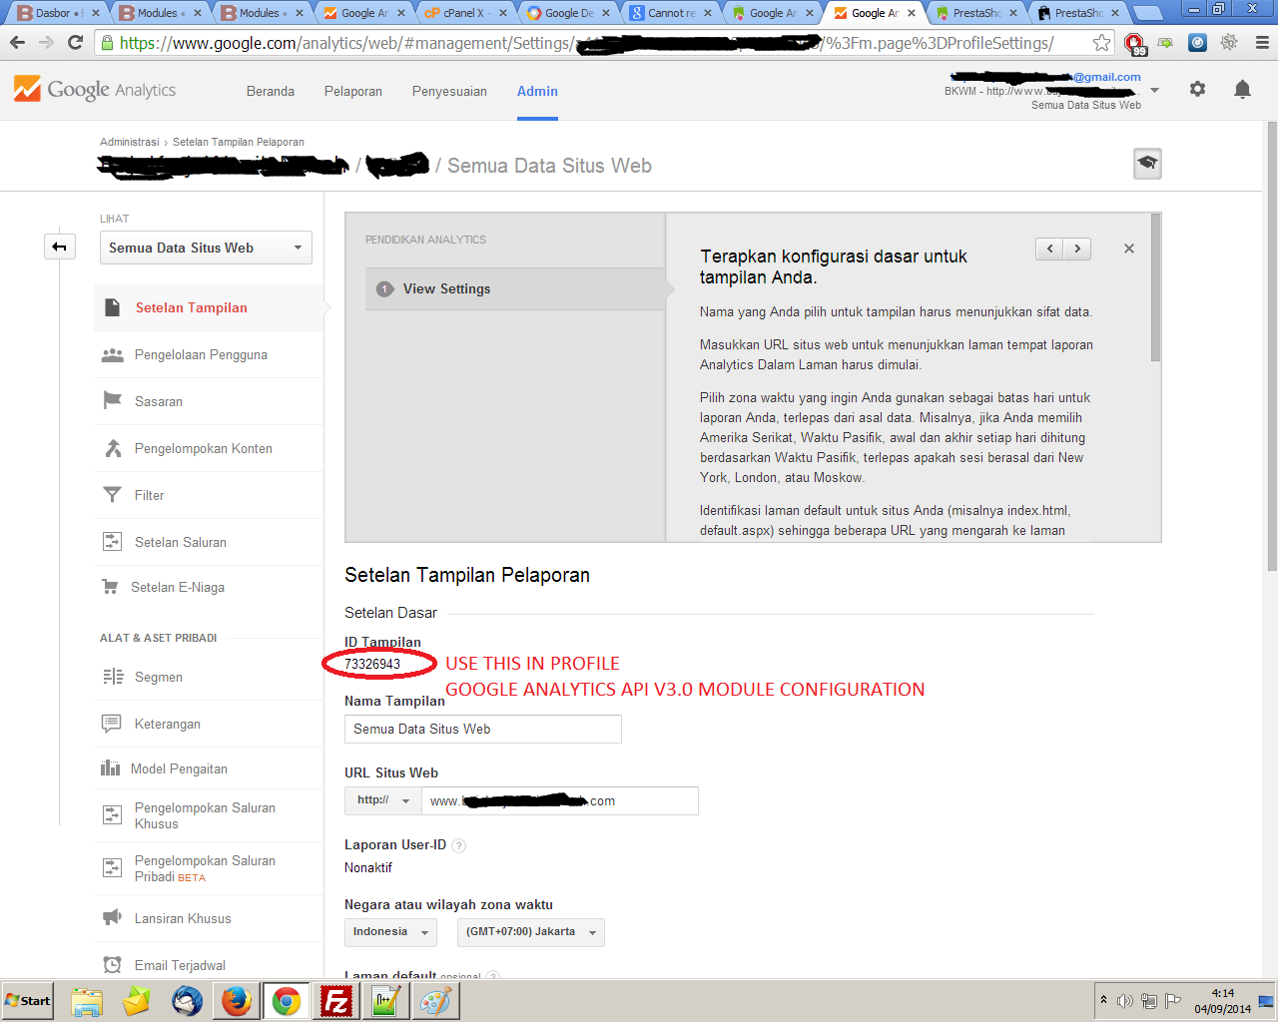The image size is (1278, 1022).
Task: Open Firefox from the taskbar
Action: click(237, 1001)
